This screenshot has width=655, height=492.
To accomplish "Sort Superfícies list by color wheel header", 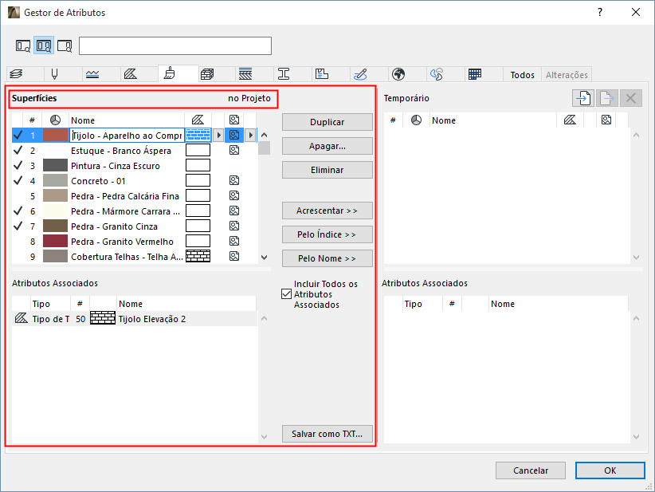I will (x=55, y=120).
